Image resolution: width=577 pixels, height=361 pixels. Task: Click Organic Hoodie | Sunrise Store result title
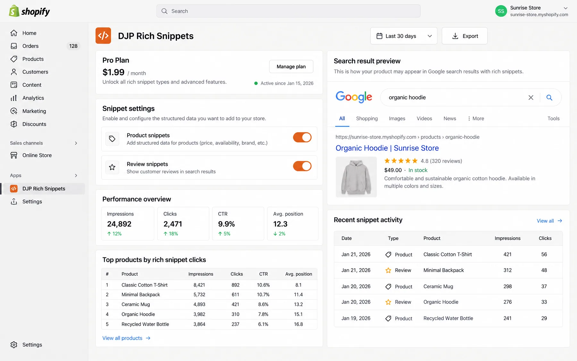pos(387,148)
